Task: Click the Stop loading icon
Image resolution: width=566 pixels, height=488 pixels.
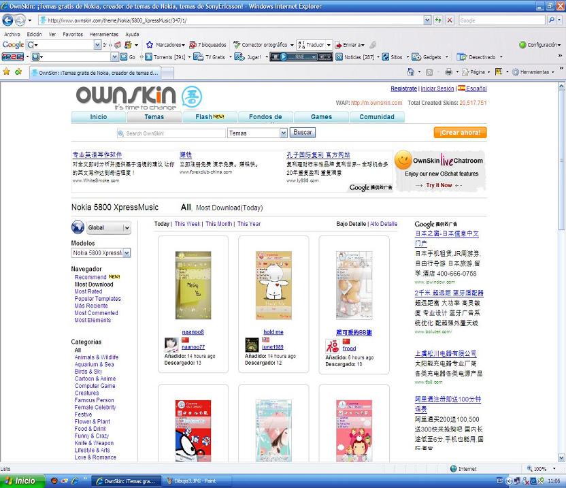Action: click(x=449, y=20)
